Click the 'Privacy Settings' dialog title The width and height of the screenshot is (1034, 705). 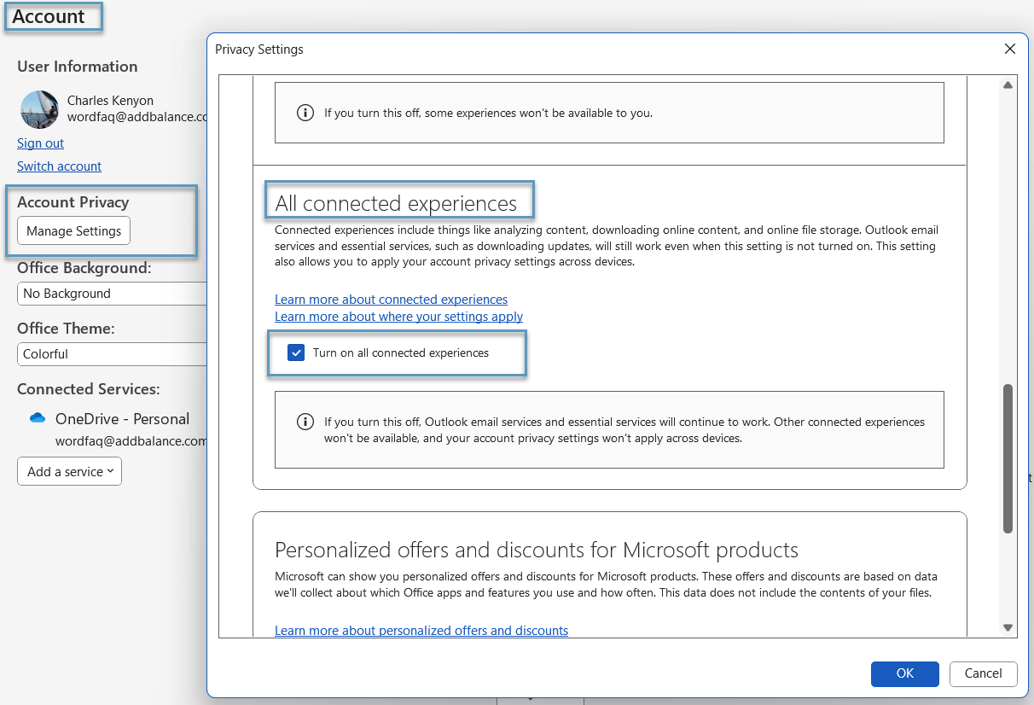click(x=259, y=50)
